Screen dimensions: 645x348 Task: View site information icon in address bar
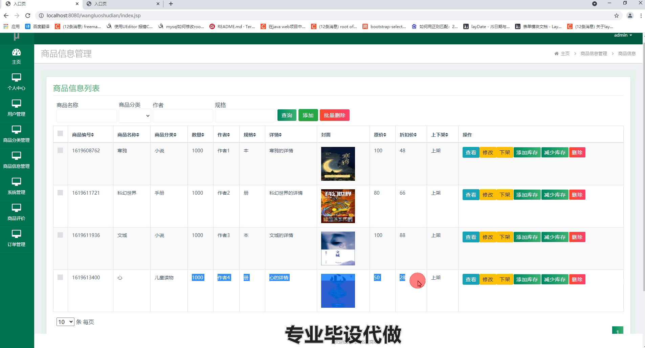tap(41, 16)
